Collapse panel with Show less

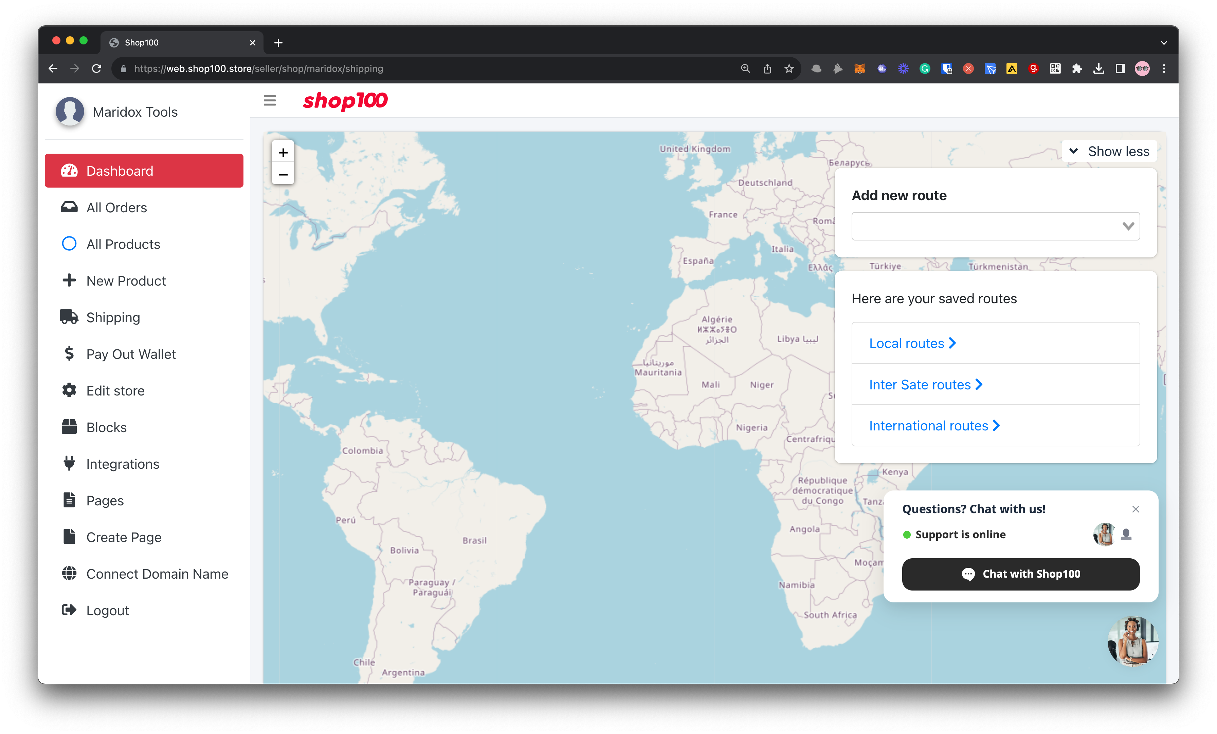(x=1109, y=151)
